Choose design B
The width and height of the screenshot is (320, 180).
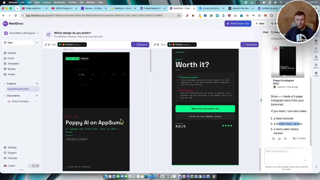[x=249, y=44]
